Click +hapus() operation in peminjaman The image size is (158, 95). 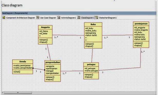pyautogui.click(x=138, y=45)
